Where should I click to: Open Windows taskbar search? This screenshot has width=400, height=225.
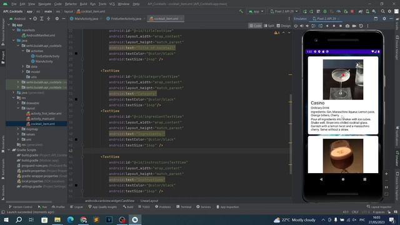coord(19,220)
